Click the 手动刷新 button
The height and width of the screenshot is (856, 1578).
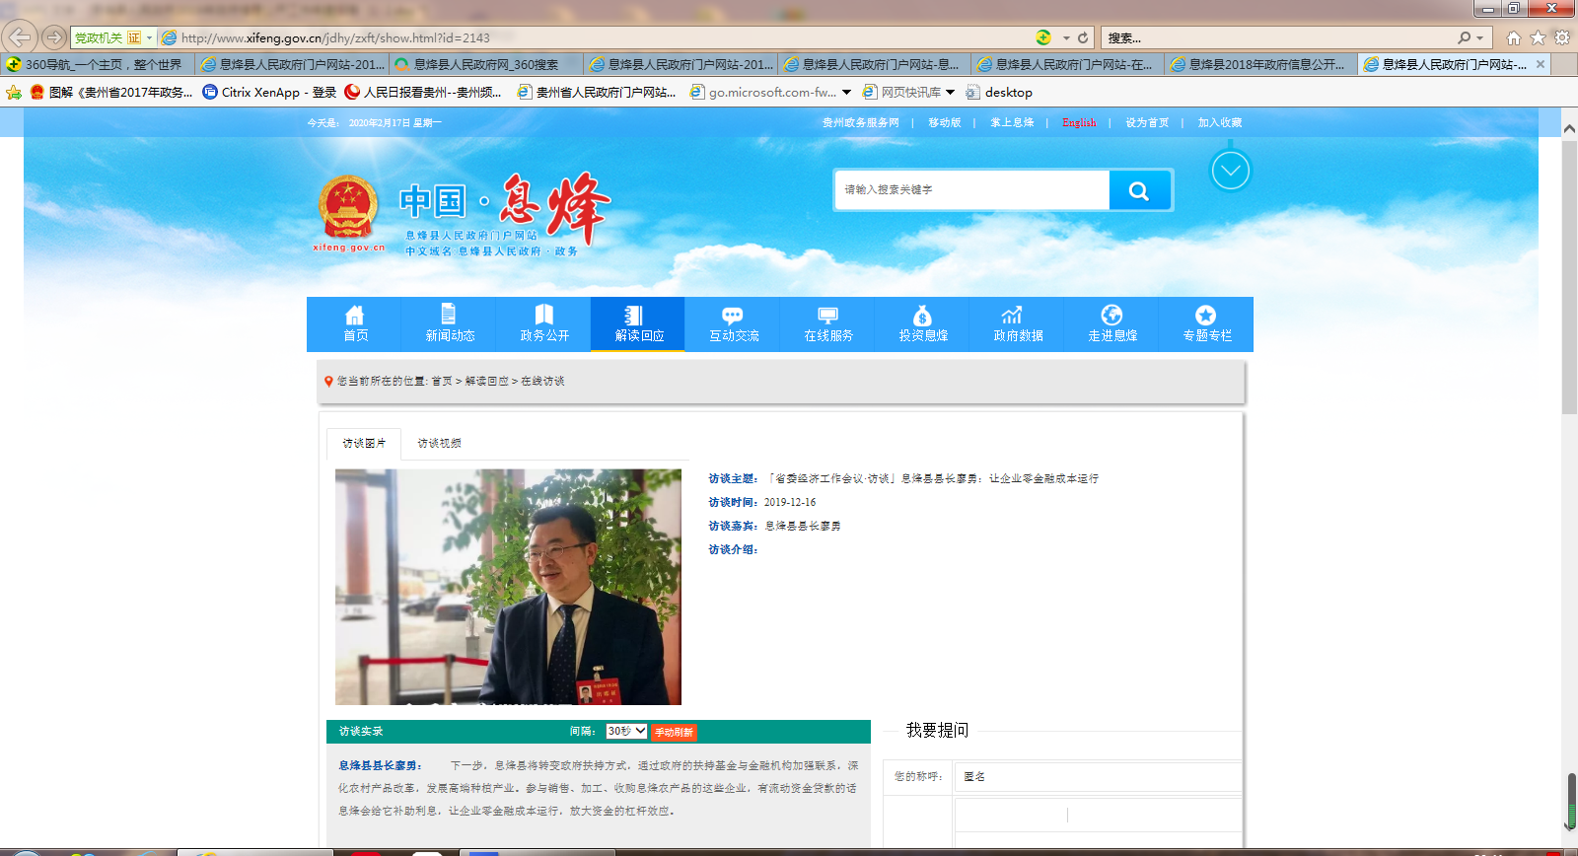click(674, 732)
